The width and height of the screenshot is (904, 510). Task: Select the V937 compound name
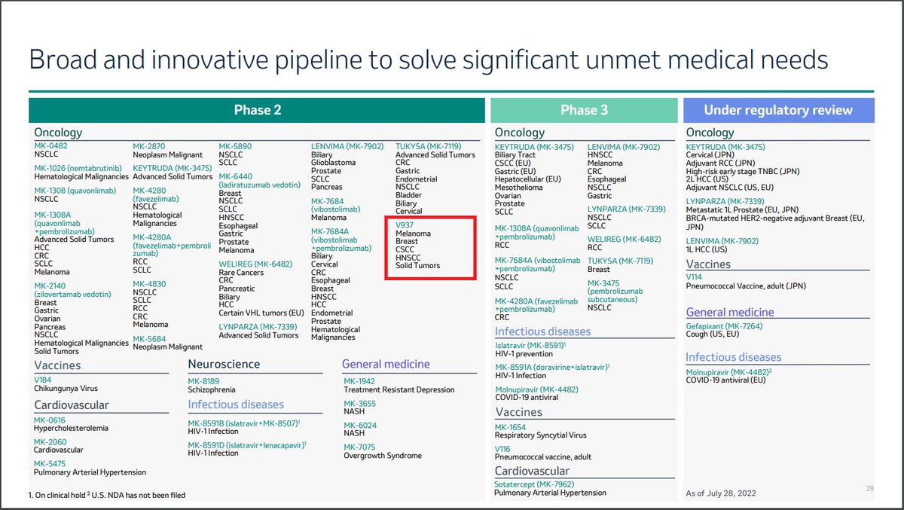405,224
